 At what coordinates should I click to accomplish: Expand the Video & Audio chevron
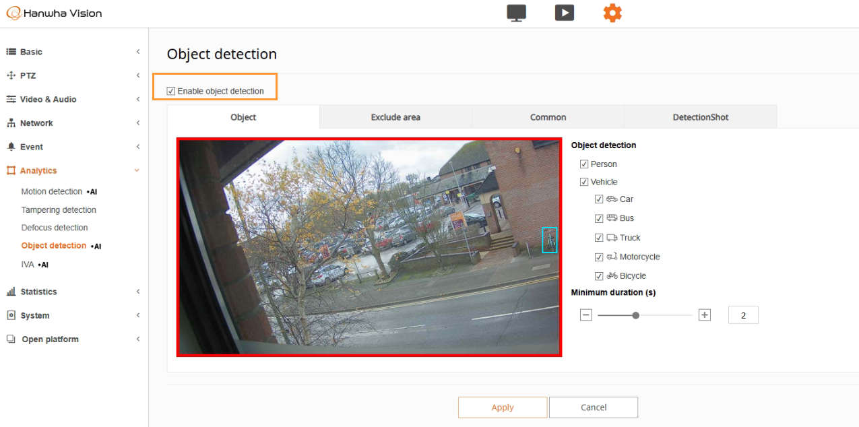(137, 99)
